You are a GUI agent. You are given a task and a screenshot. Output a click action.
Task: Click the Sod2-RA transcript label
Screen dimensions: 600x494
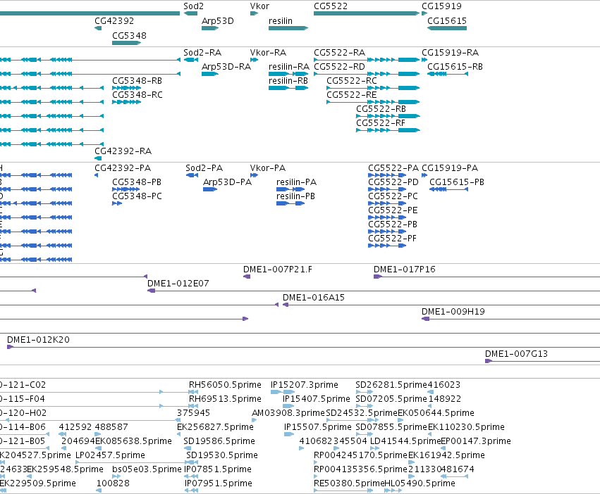tap(202, 52)
